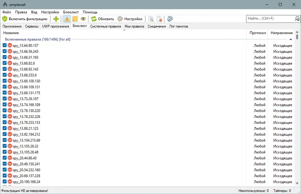Open the Помощь menu
The height and width of the screenshot is (194, 301).
[x=90, y=12]
